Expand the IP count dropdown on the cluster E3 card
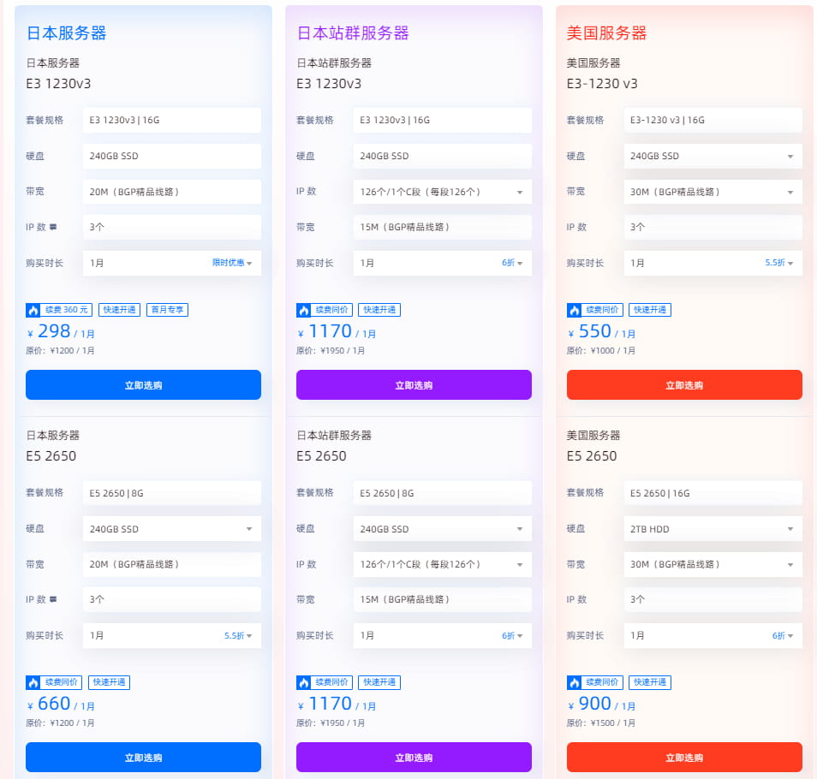Screen dimensions: 817x779 click(x=442, y=192)
